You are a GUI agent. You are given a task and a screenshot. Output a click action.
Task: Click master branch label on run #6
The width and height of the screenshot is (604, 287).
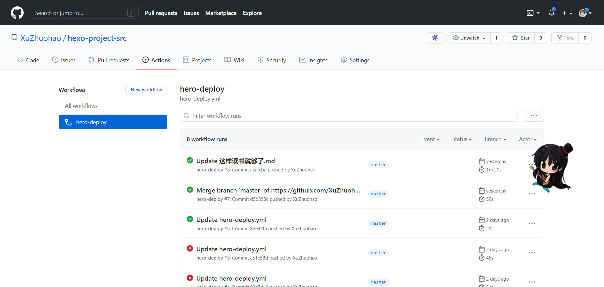pyautogui.click(x=379, y=223)
